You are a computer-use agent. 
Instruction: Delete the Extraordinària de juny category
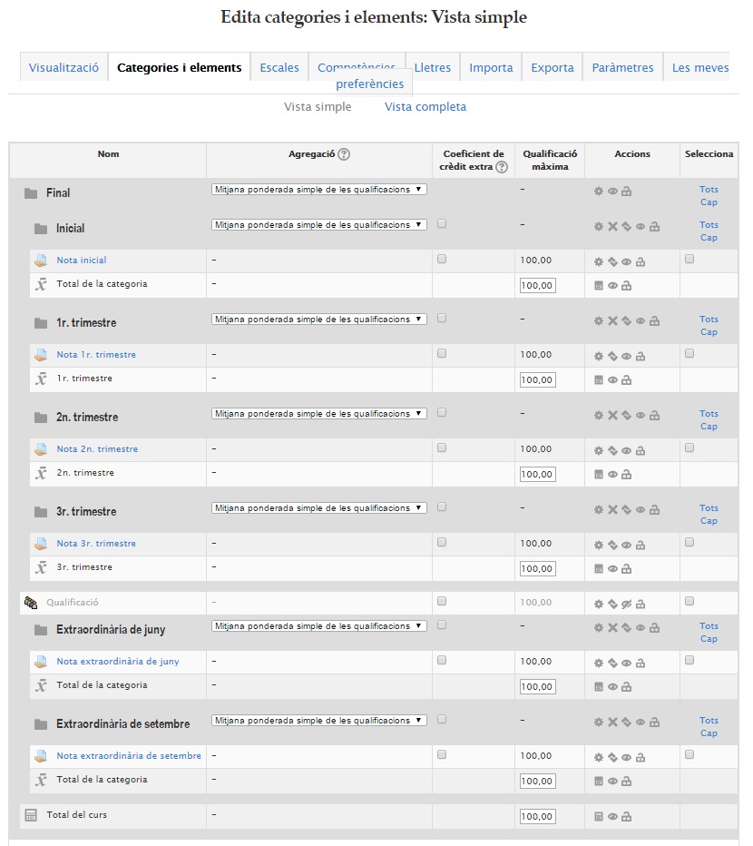click(x=612, y=628)
